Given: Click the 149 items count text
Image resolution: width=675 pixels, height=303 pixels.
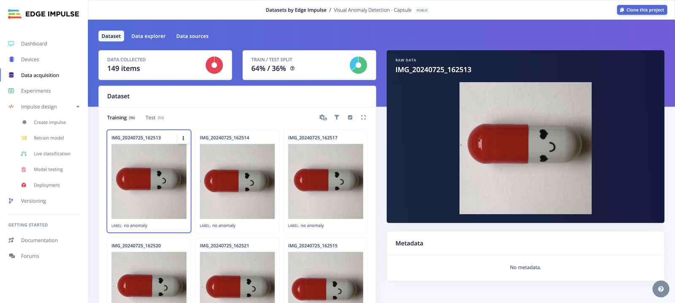Looking at the screenshot, I should pyautogui.click(x=124, y=68).
